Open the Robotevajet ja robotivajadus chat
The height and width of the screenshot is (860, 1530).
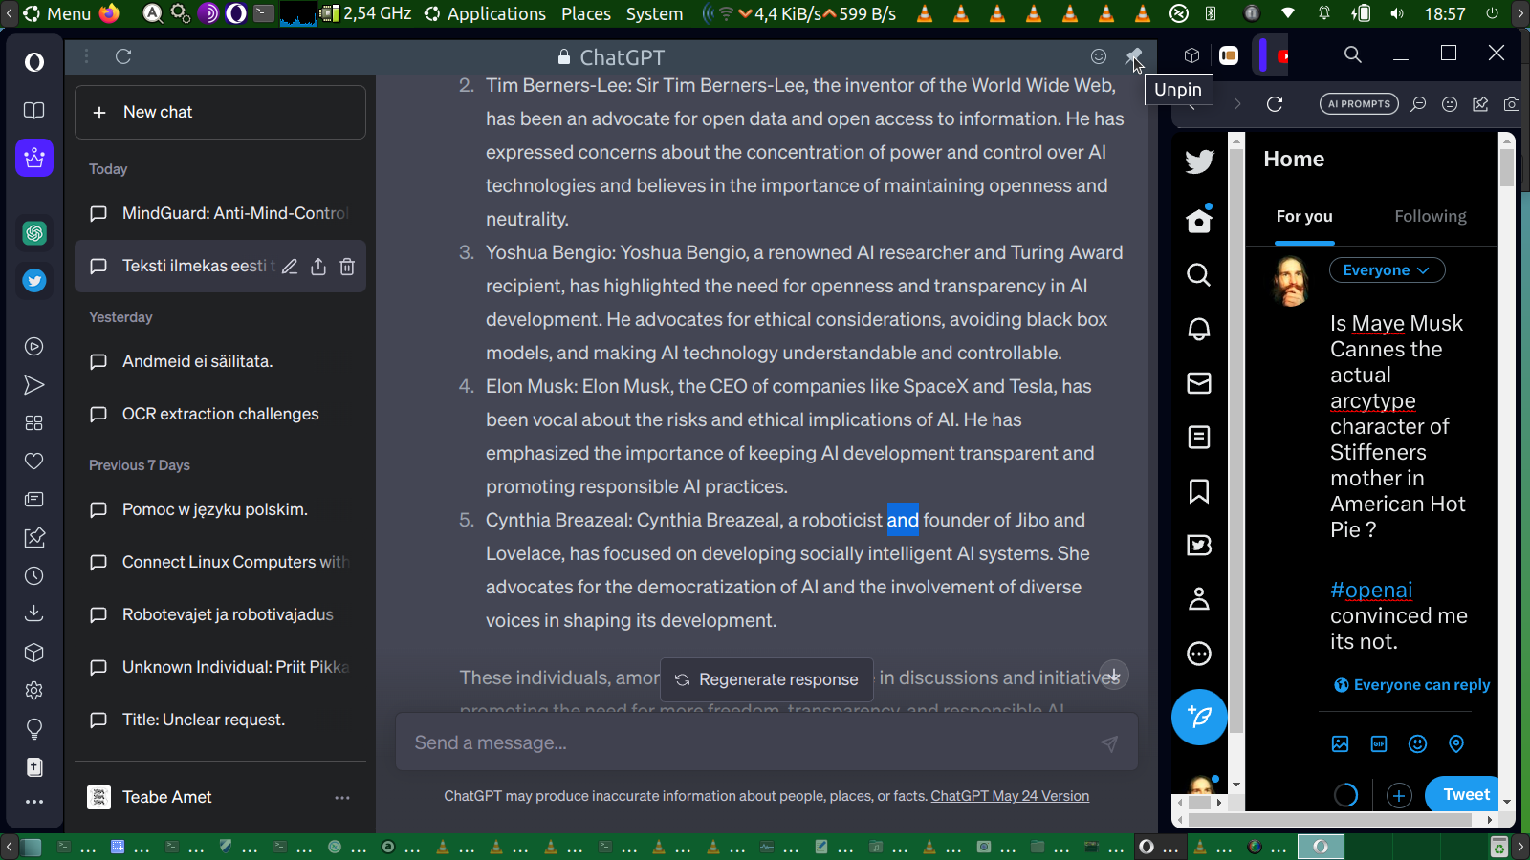pyautogui.click(x=220, y=614)
